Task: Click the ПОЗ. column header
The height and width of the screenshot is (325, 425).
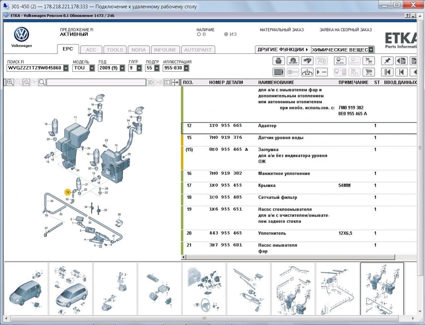Action: click(188, 82)
